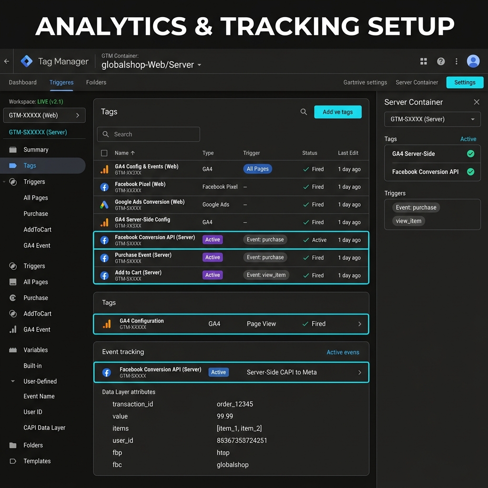This screenshot has height=488, width=488.
Task: Click the Summary icon in the sidebar
Action: (x=13, y=150)
